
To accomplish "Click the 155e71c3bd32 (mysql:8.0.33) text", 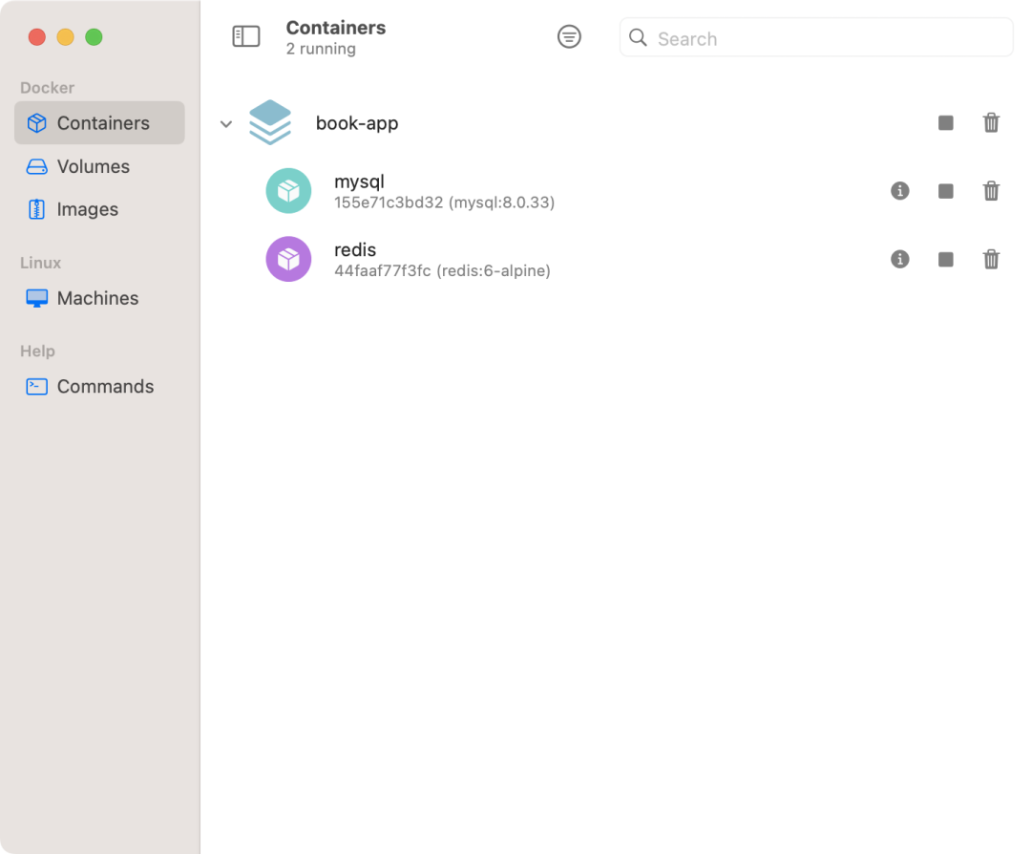I will [x=445, y=203].
